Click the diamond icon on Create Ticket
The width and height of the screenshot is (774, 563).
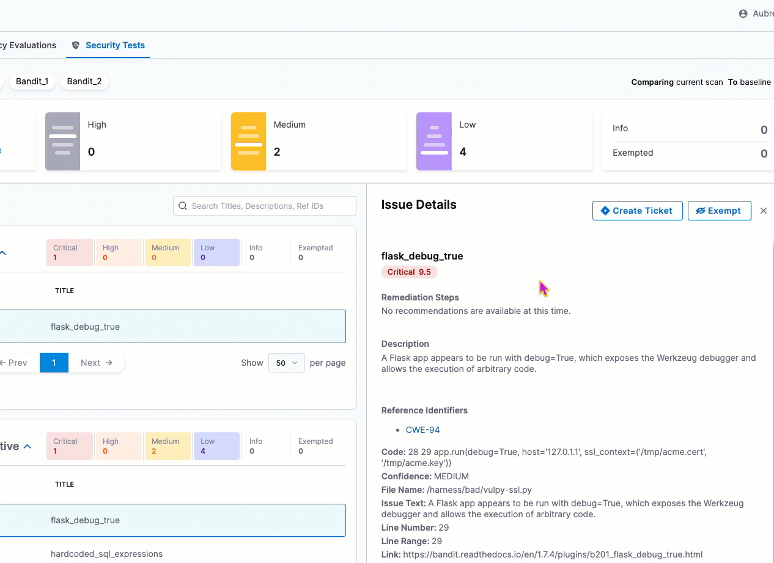pos(605,211)
